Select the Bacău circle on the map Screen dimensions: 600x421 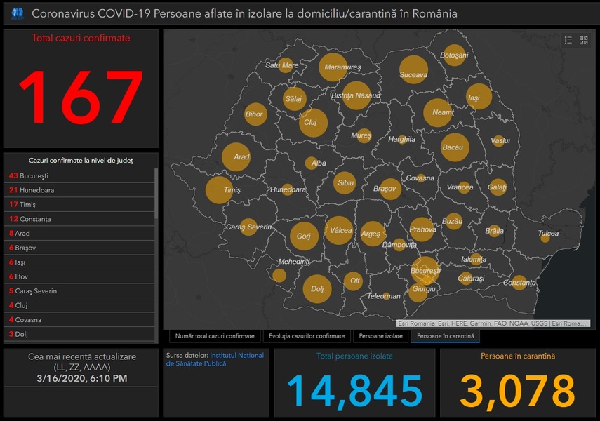455,147
